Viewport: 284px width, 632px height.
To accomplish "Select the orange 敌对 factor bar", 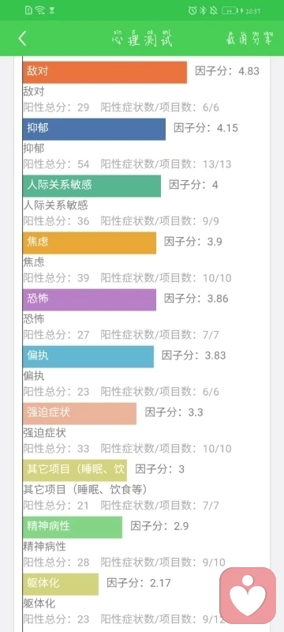I will coord(105,72).
